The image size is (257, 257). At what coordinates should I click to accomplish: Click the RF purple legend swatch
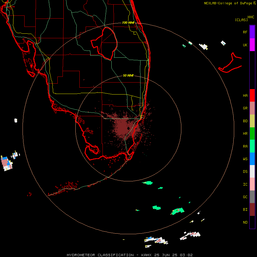click(252, 32)
